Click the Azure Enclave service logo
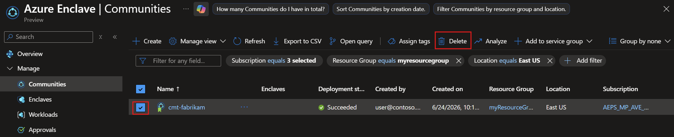674x137 pixels. tap(13, 13)
